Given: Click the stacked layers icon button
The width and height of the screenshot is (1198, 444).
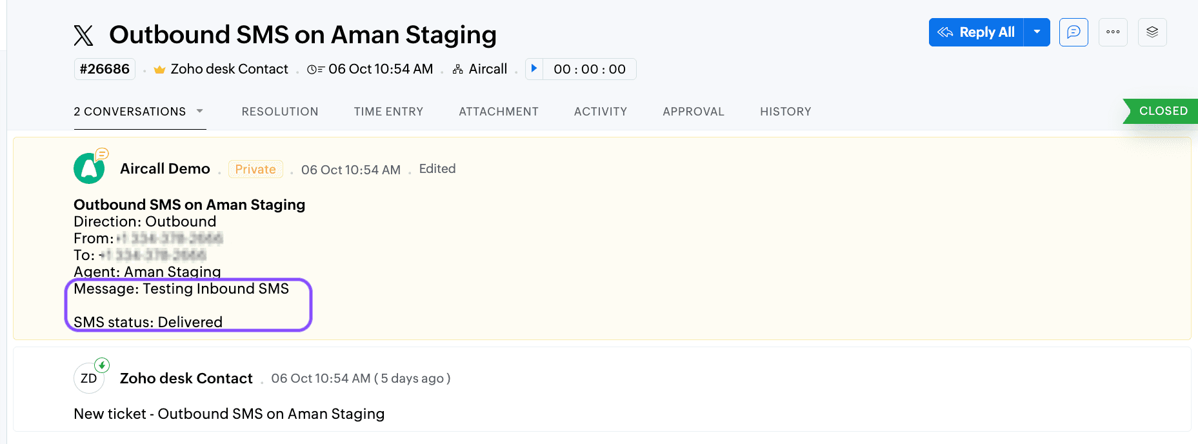Looking at the screenshot, I should [1152, 32].
